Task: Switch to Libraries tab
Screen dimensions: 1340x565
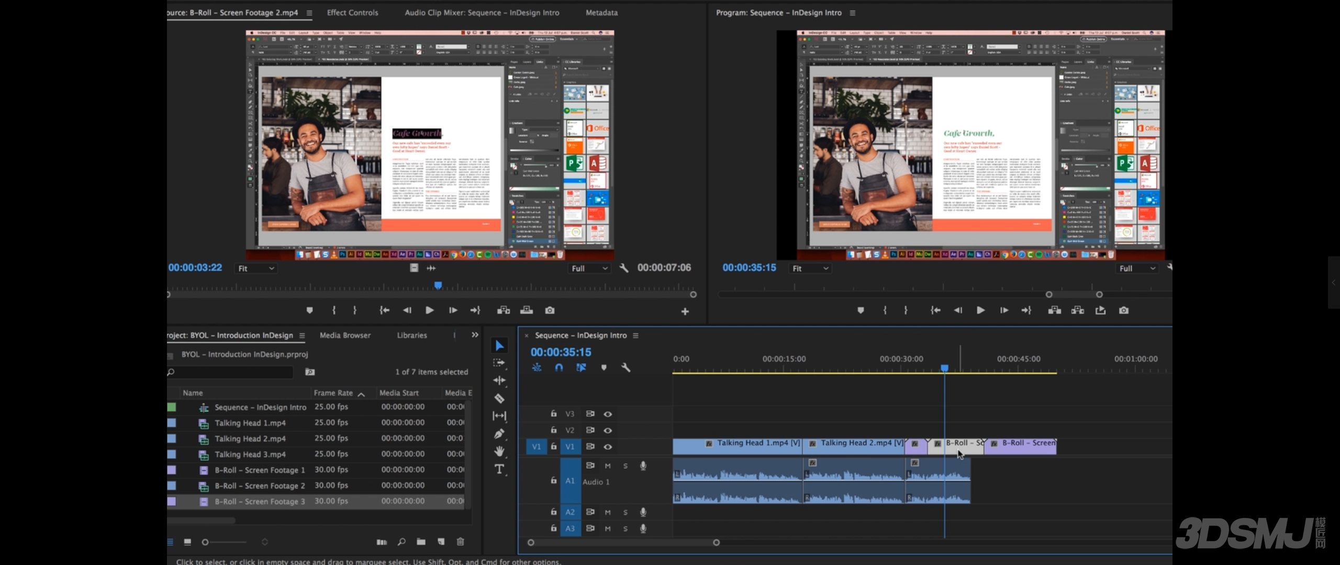Action: [412, 335]
